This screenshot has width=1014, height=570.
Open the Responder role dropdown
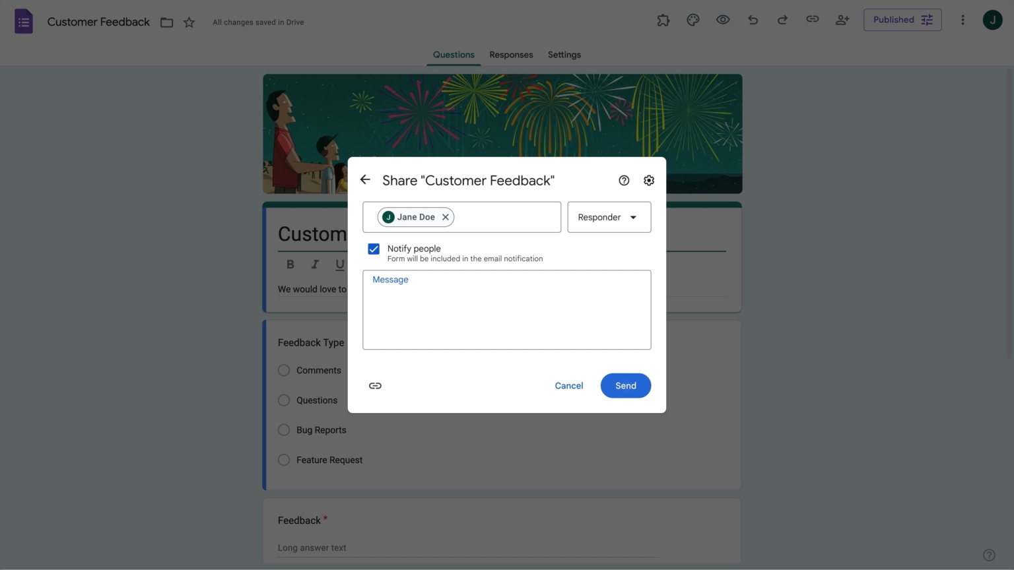pyautogui.click(x=609, y=217)
